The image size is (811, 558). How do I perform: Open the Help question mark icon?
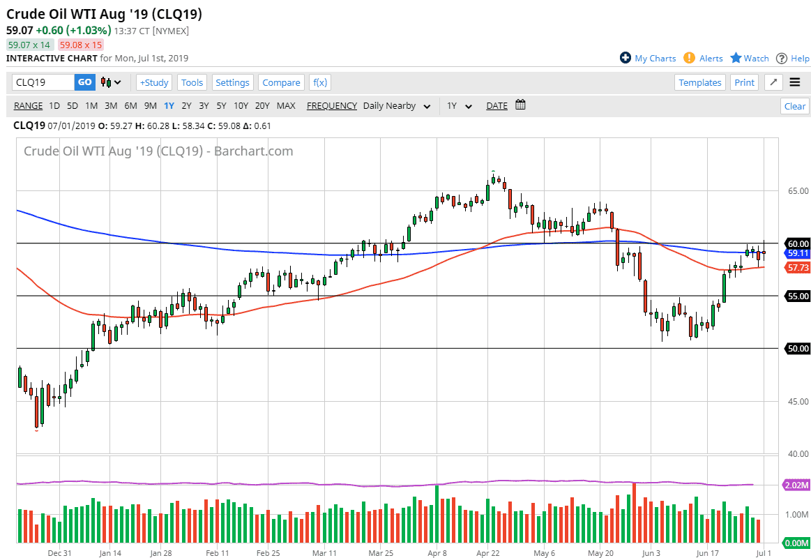782,59
